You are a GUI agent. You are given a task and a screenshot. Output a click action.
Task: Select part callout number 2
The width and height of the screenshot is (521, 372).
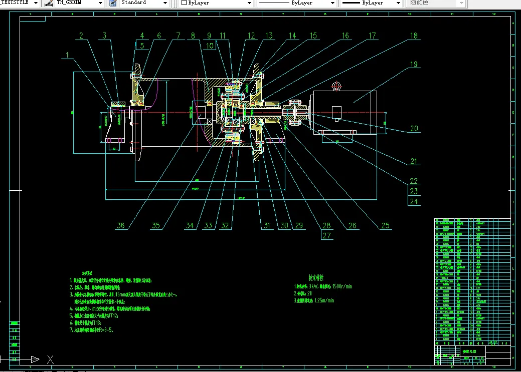[81, 36]
